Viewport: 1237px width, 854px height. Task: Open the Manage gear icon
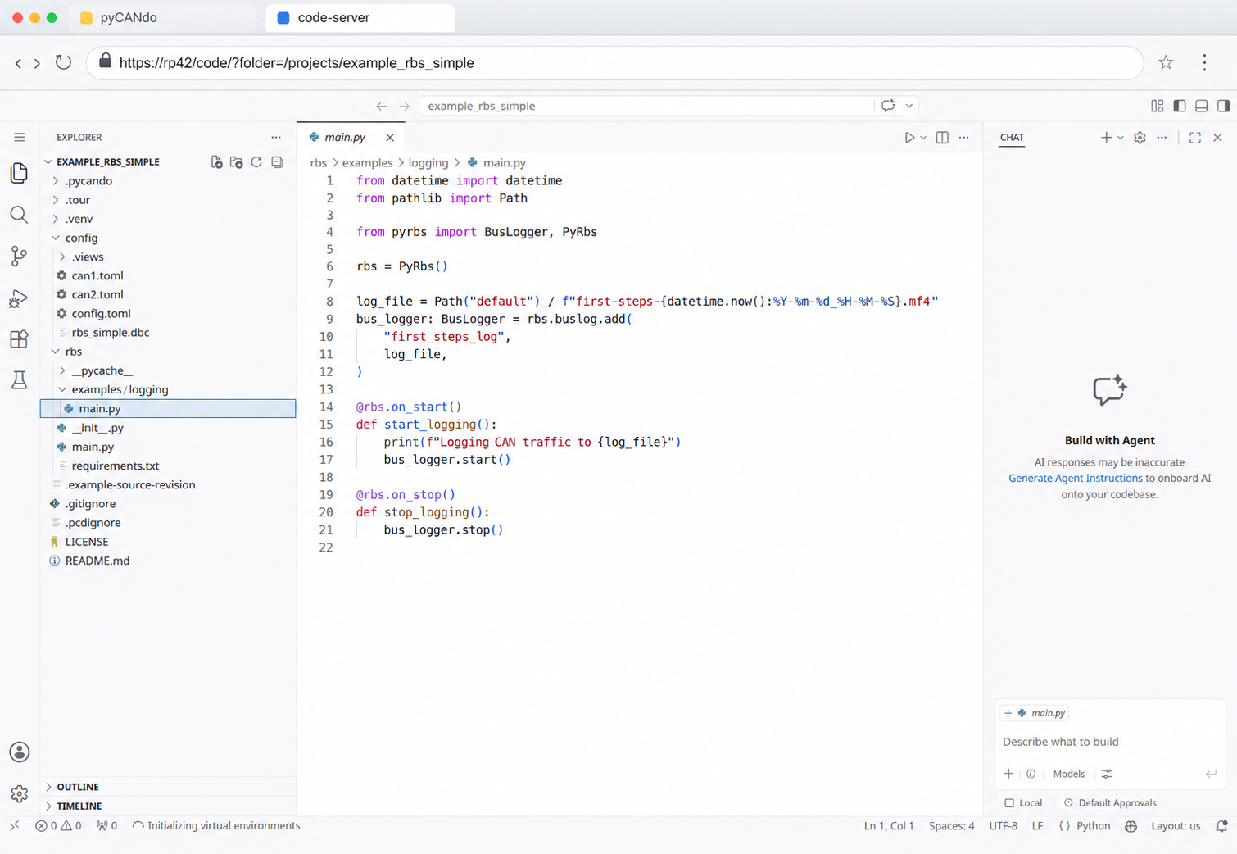tap(19, 793)
